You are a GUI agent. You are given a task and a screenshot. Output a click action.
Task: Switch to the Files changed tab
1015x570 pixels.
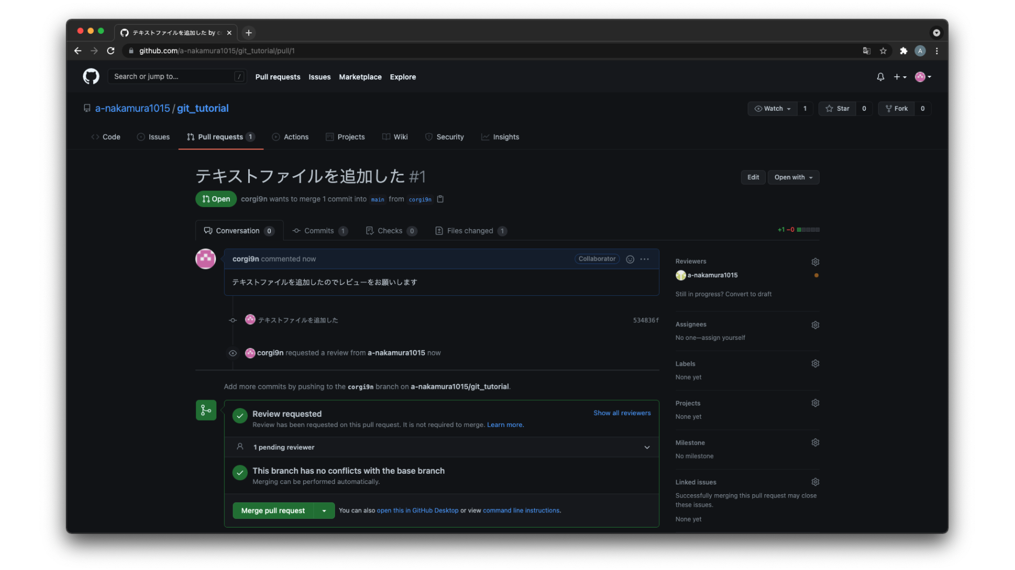point(471,231)
